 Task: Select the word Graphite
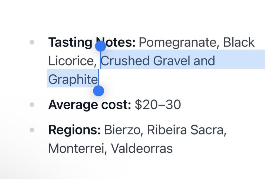72,79
